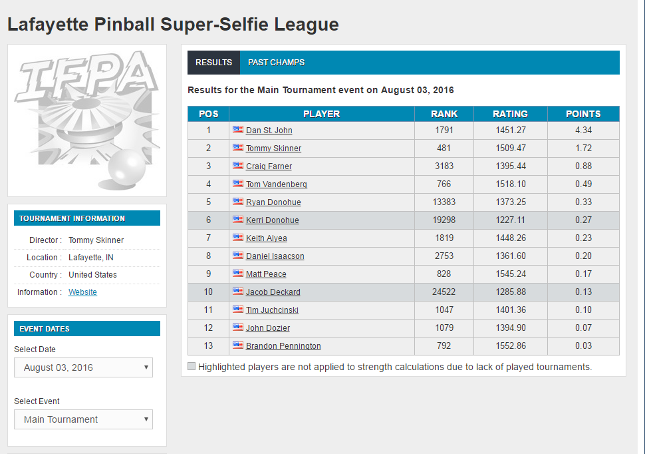645x454 pixels.
Task: Open Daniel Isaacson's player profile
Action: click(x=276, y=256)
